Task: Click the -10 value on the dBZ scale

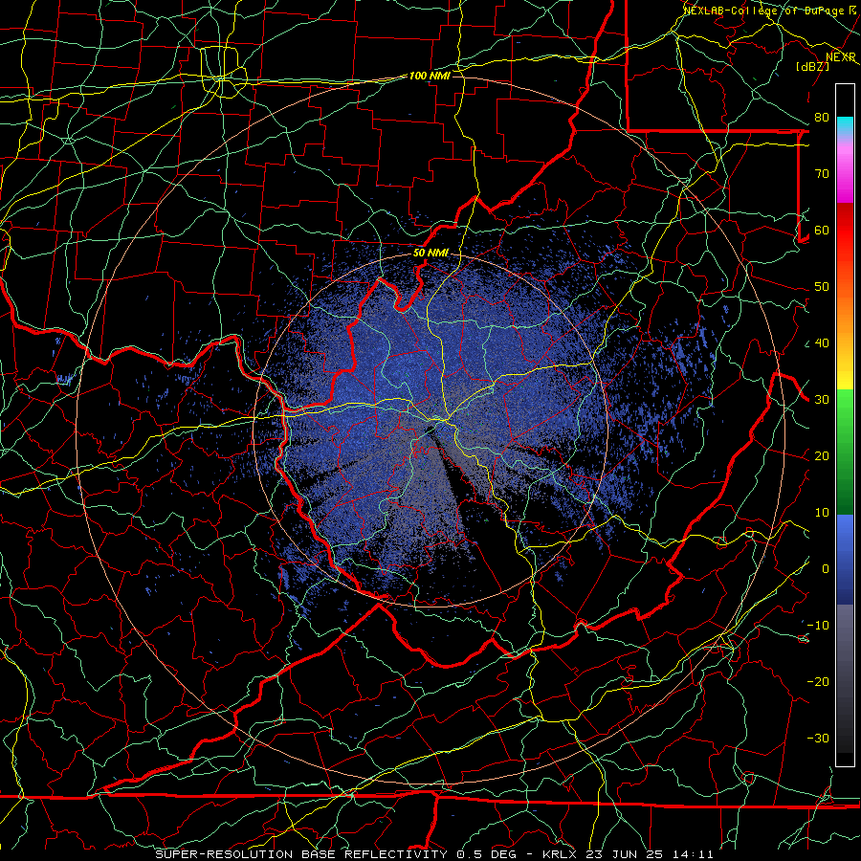Action: 818,626
